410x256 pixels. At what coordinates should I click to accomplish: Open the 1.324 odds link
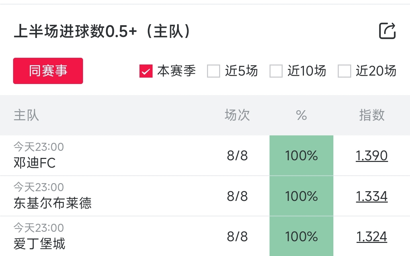[372, 237]
